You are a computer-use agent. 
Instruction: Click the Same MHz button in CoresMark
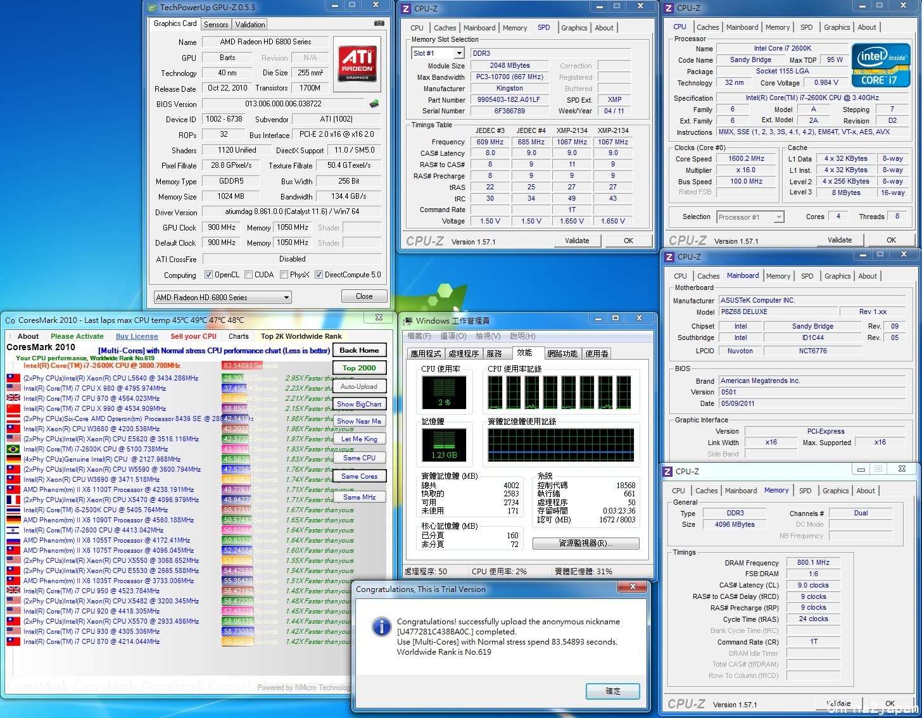point(359,497)
